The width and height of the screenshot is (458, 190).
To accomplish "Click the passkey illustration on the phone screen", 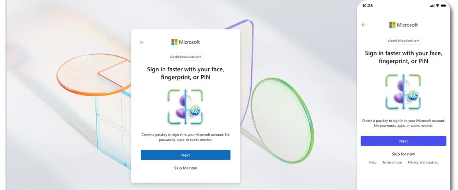I will tap(403, 92).
